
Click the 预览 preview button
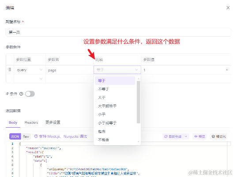(x=200, y=136)
